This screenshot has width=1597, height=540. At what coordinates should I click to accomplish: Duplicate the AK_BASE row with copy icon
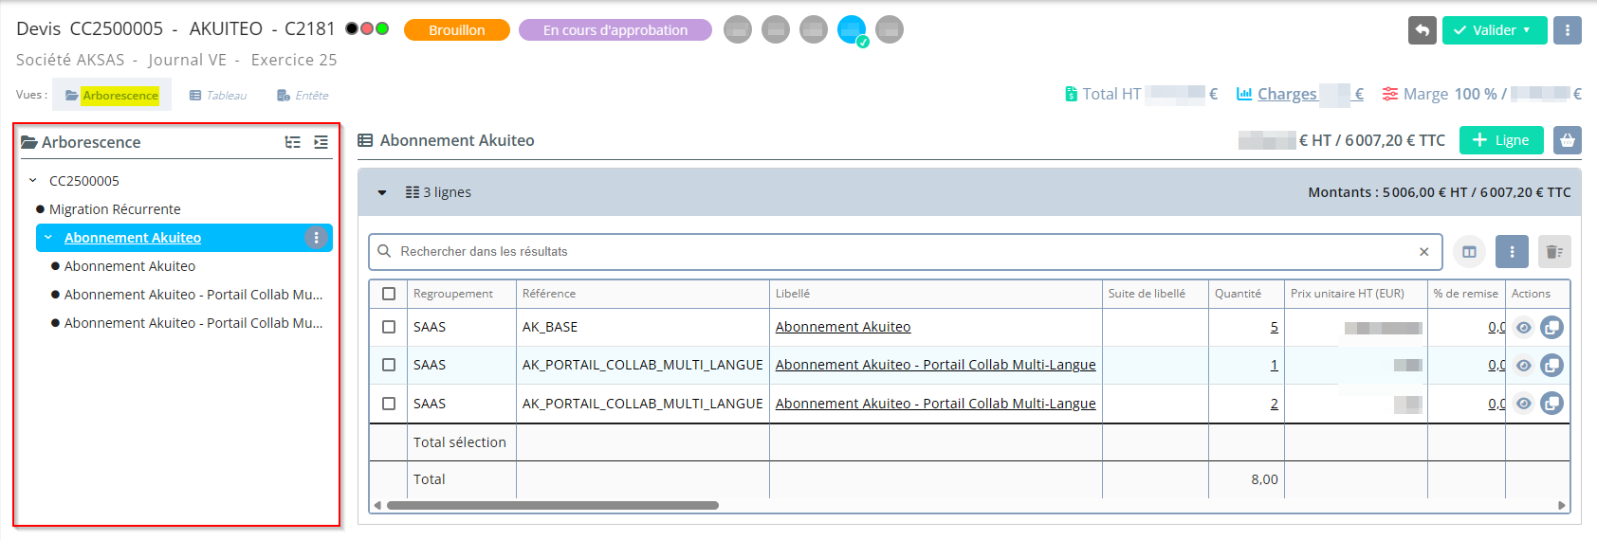tap(1551, 327)
